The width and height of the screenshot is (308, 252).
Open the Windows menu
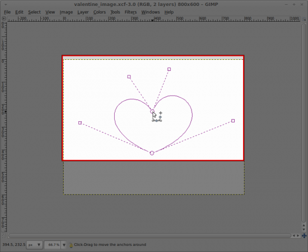click(151, 12)
